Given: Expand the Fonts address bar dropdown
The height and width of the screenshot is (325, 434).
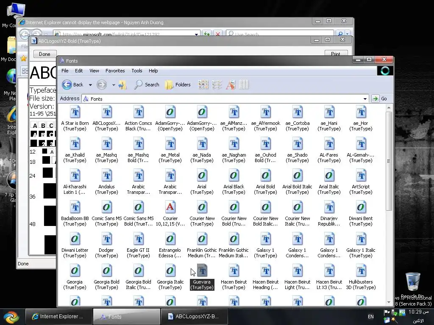Looking at the screenshot, I should point(365,99).
